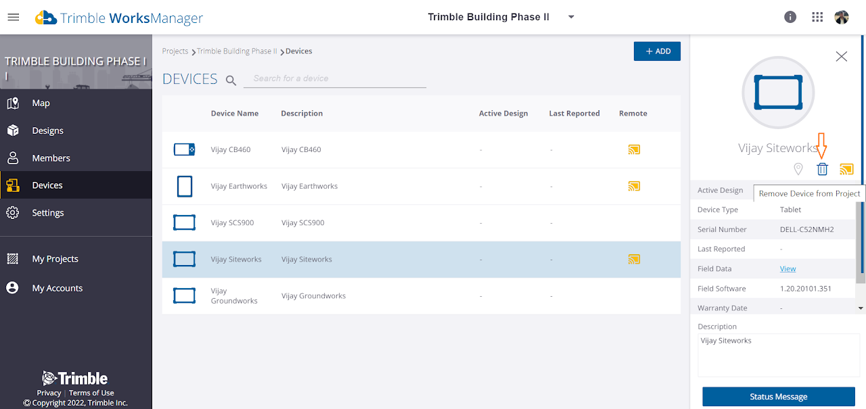Open the apps grid in the header

817,17
